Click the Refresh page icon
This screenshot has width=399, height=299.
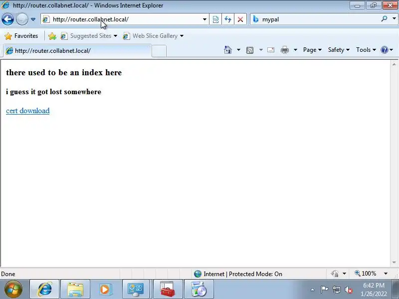228,19
